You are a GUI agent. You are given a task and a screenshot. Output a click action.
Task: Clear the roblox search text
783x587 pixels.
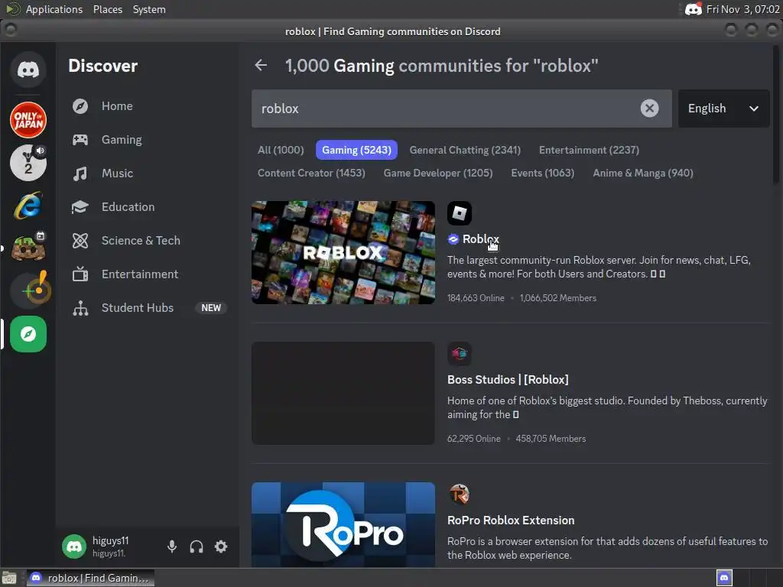(x=649, y=109)
